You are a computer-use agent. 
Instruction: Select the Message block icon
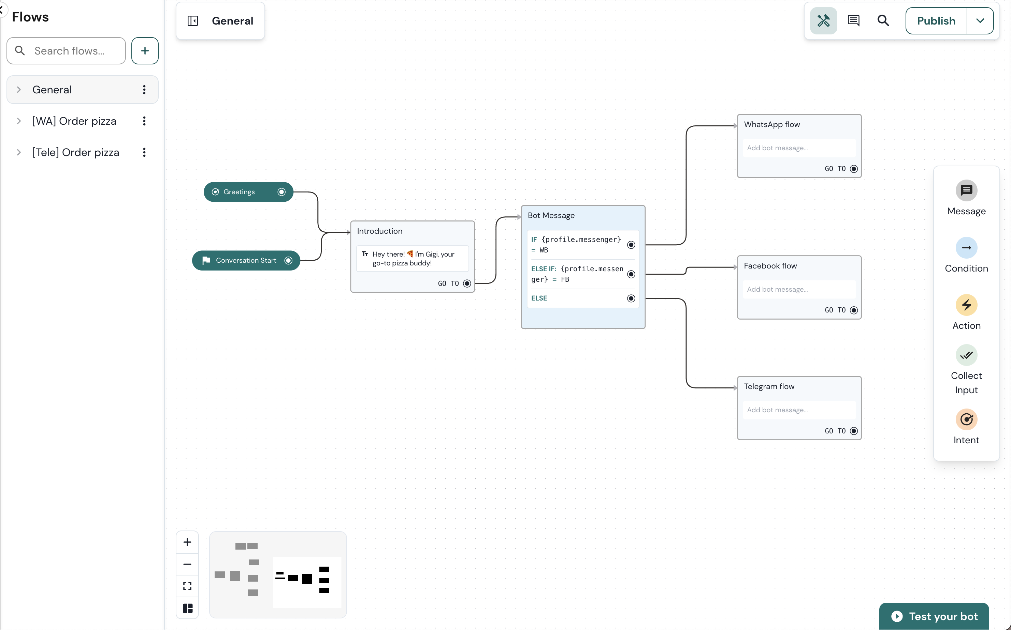[x=966, y=190]
